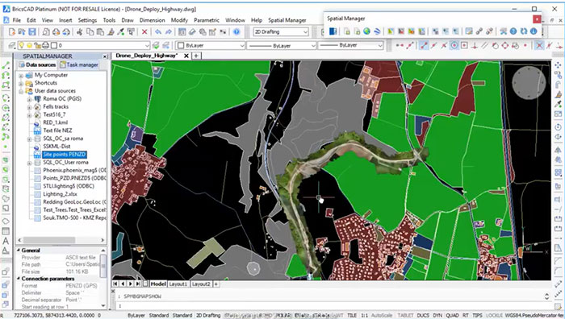Click the Open drawing icon
Viewport: 565px width, 319px height.
pos(22,32)
